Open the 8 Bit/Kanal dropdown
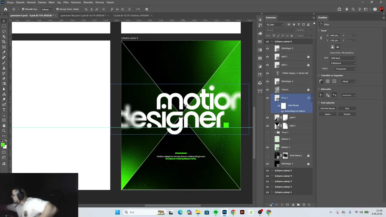This screenshot has width=386, height=217. [x=343, y=63]
